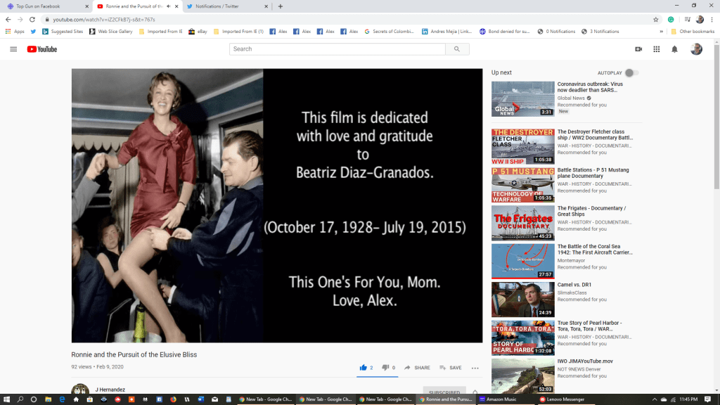The image size is (720, 405).
Task: Switch to the Top Gun on Facebook tab
Action: (42, 6)
